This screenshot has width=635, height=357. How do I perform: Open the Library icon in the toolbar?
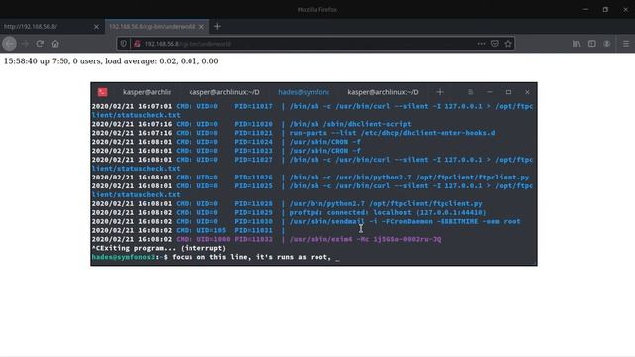point(577,44)
